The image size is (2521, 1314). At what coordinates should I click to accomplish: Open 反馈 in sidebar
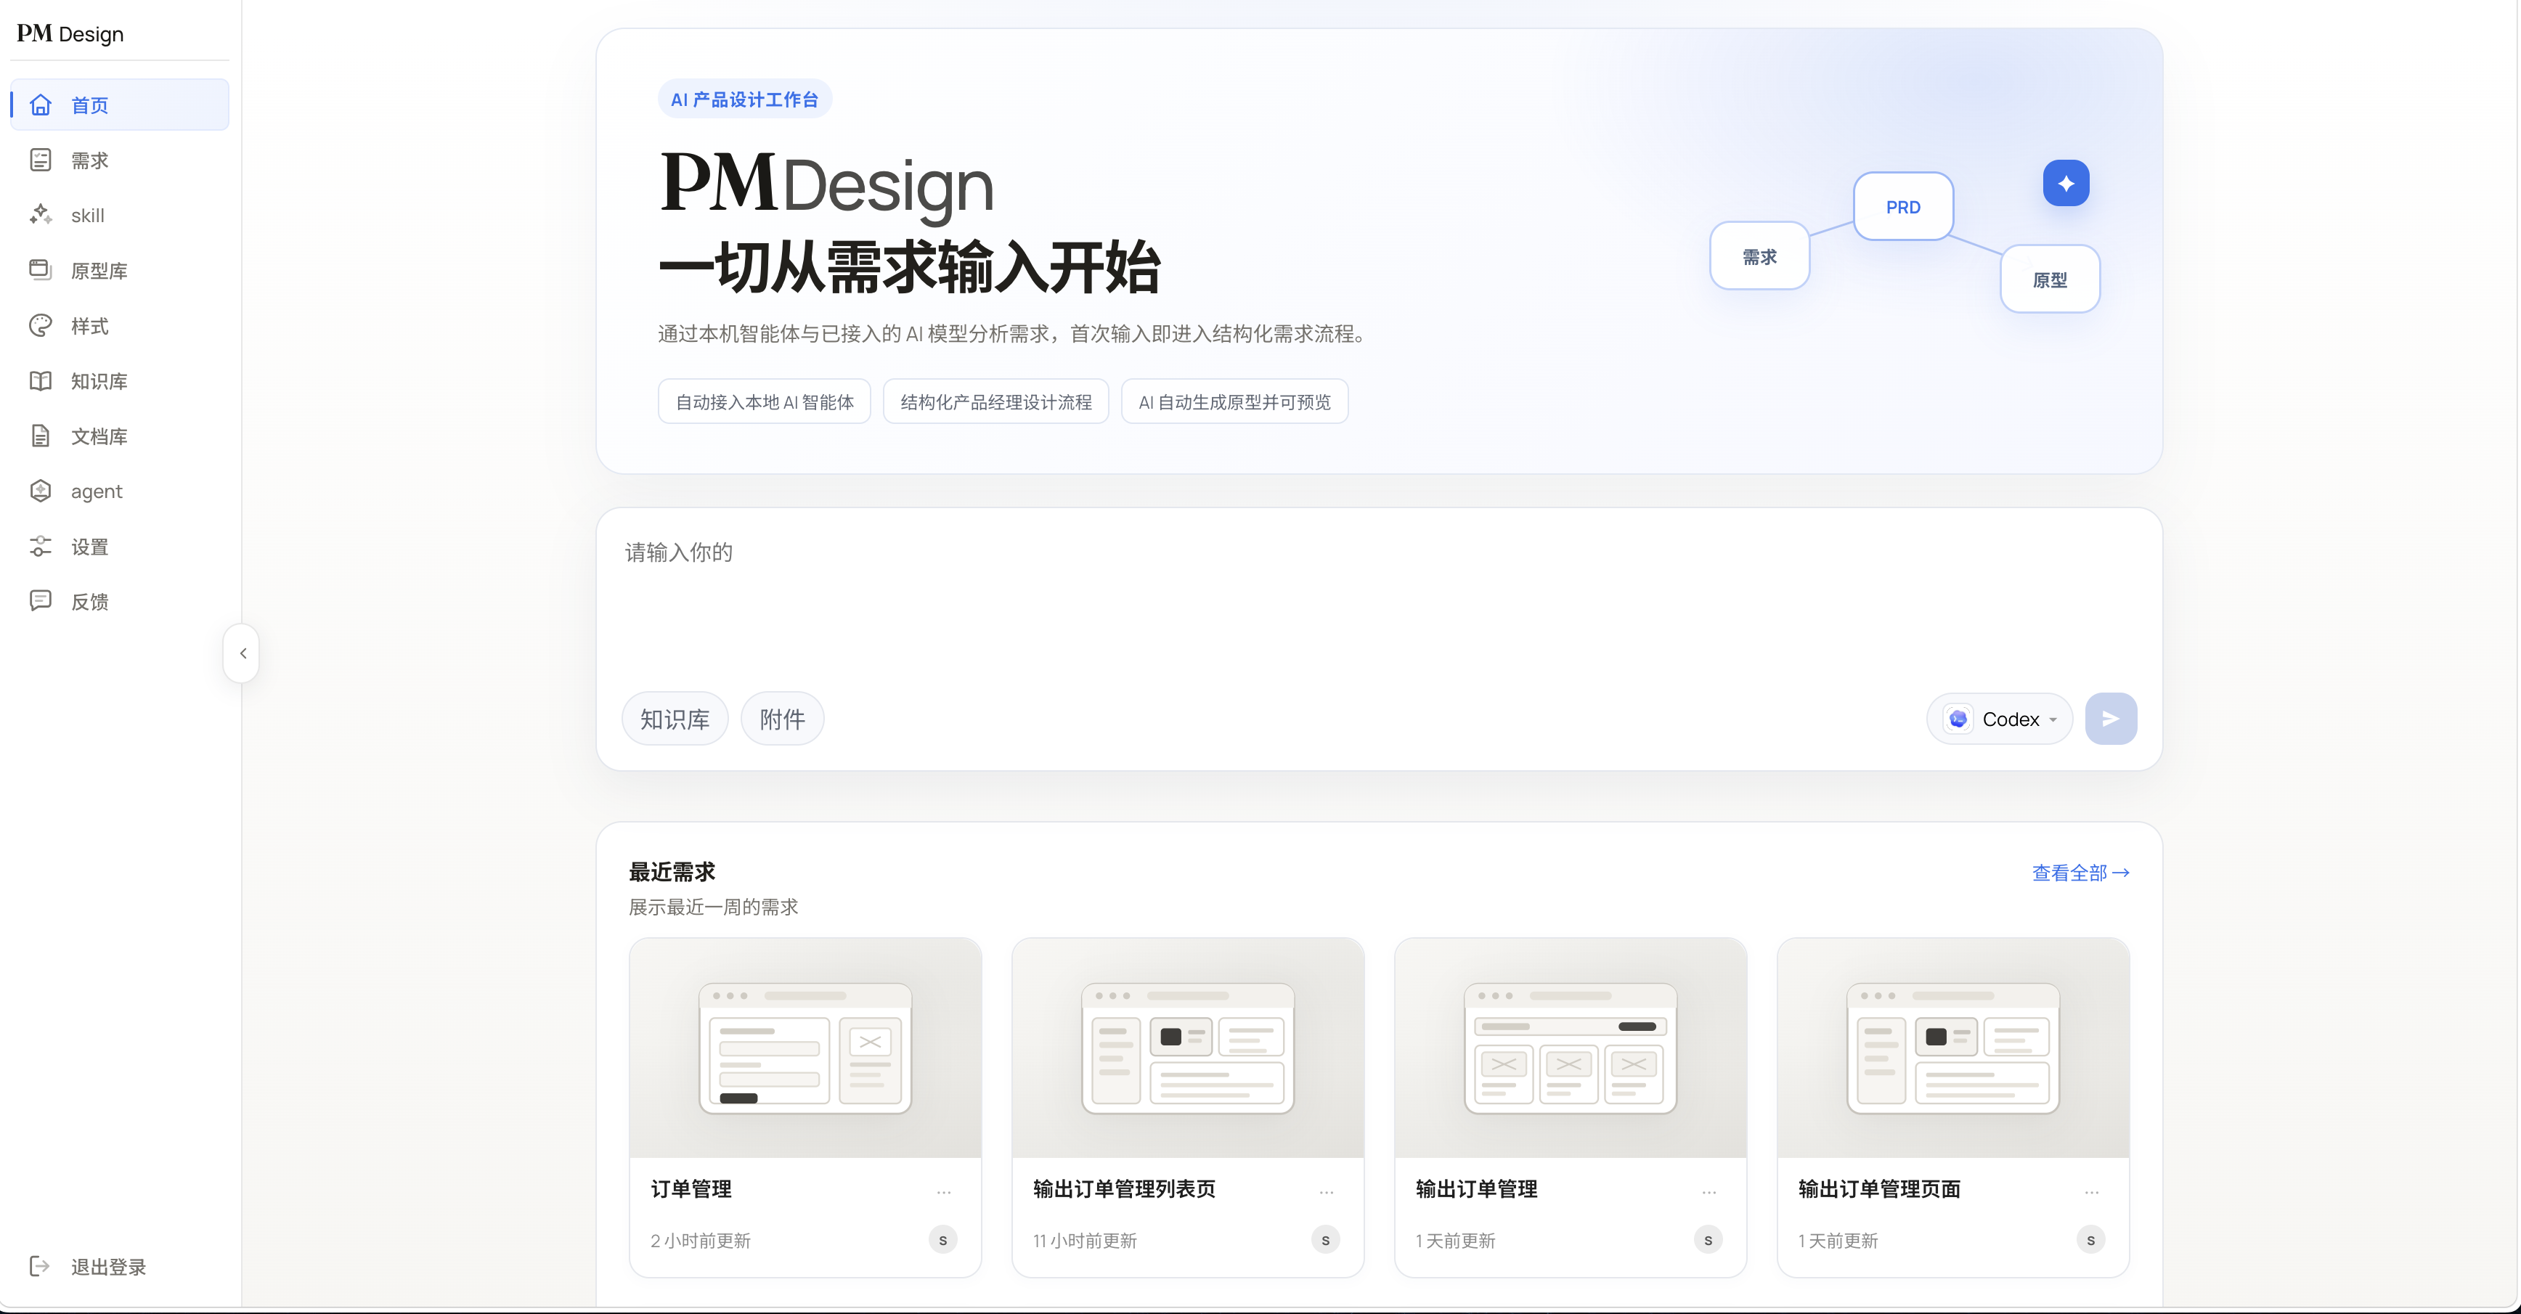click(x=119, y=601)
